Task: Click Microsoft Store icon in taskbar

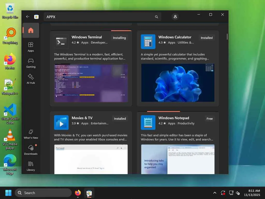Action: (x=89, y=193)
